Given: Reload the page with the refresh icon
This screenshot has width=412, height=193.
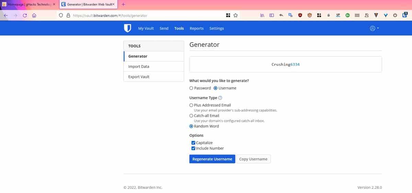Looking at the screenshot, I should click(25, 15).
